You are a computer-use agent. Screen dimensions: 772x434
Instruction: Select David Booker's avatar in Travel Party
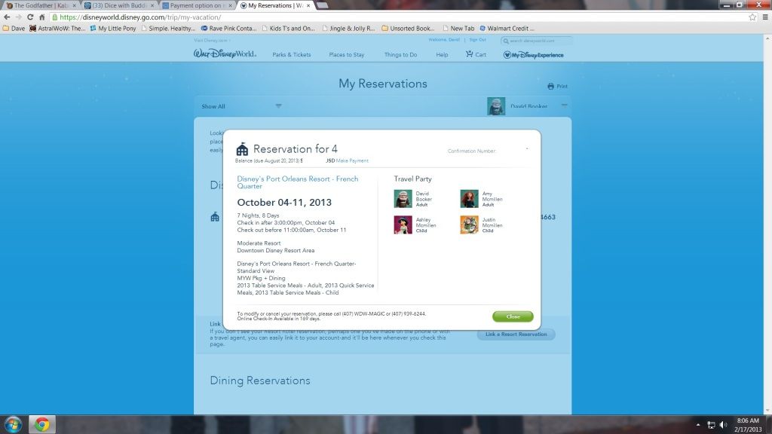[403, 199]
